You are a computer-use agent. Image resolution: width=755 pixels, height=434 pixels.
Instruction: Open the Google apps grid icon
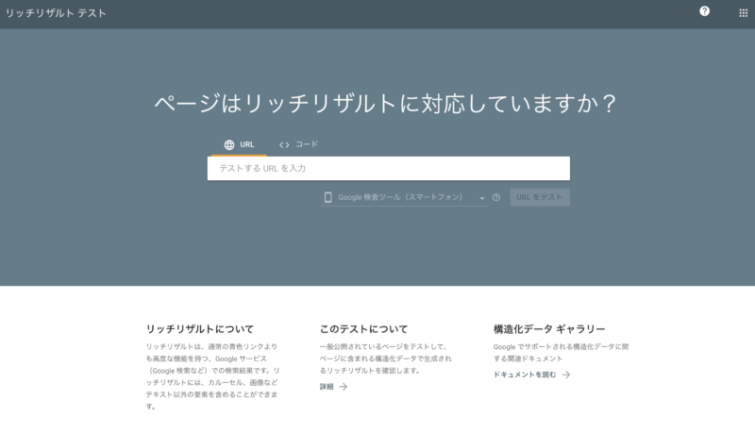coord(743,13)
